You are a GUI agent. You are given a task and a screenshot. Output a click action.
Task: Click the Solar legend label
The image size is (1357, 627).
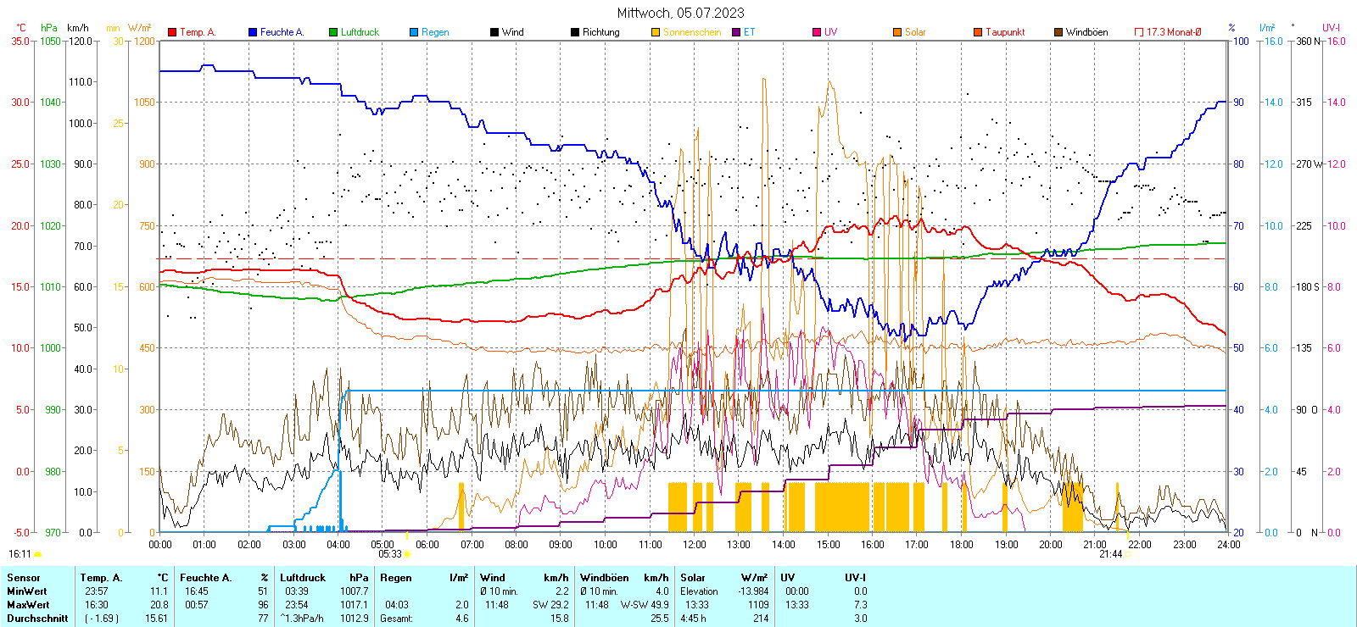pos(915,32)
